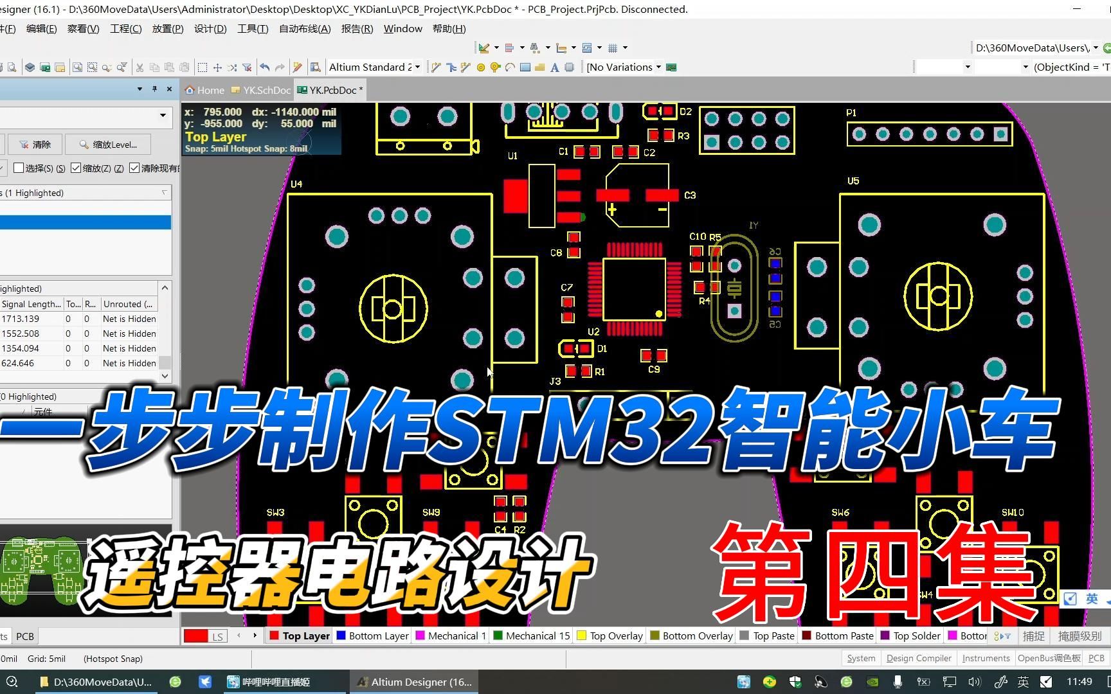Click the pin panel toggle
This screenshot has width=1111, height=694.
pyautogui.click(x=154, y=89)
